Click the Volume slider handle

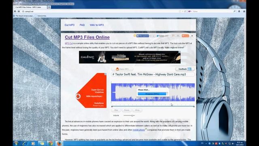point(132,115)
